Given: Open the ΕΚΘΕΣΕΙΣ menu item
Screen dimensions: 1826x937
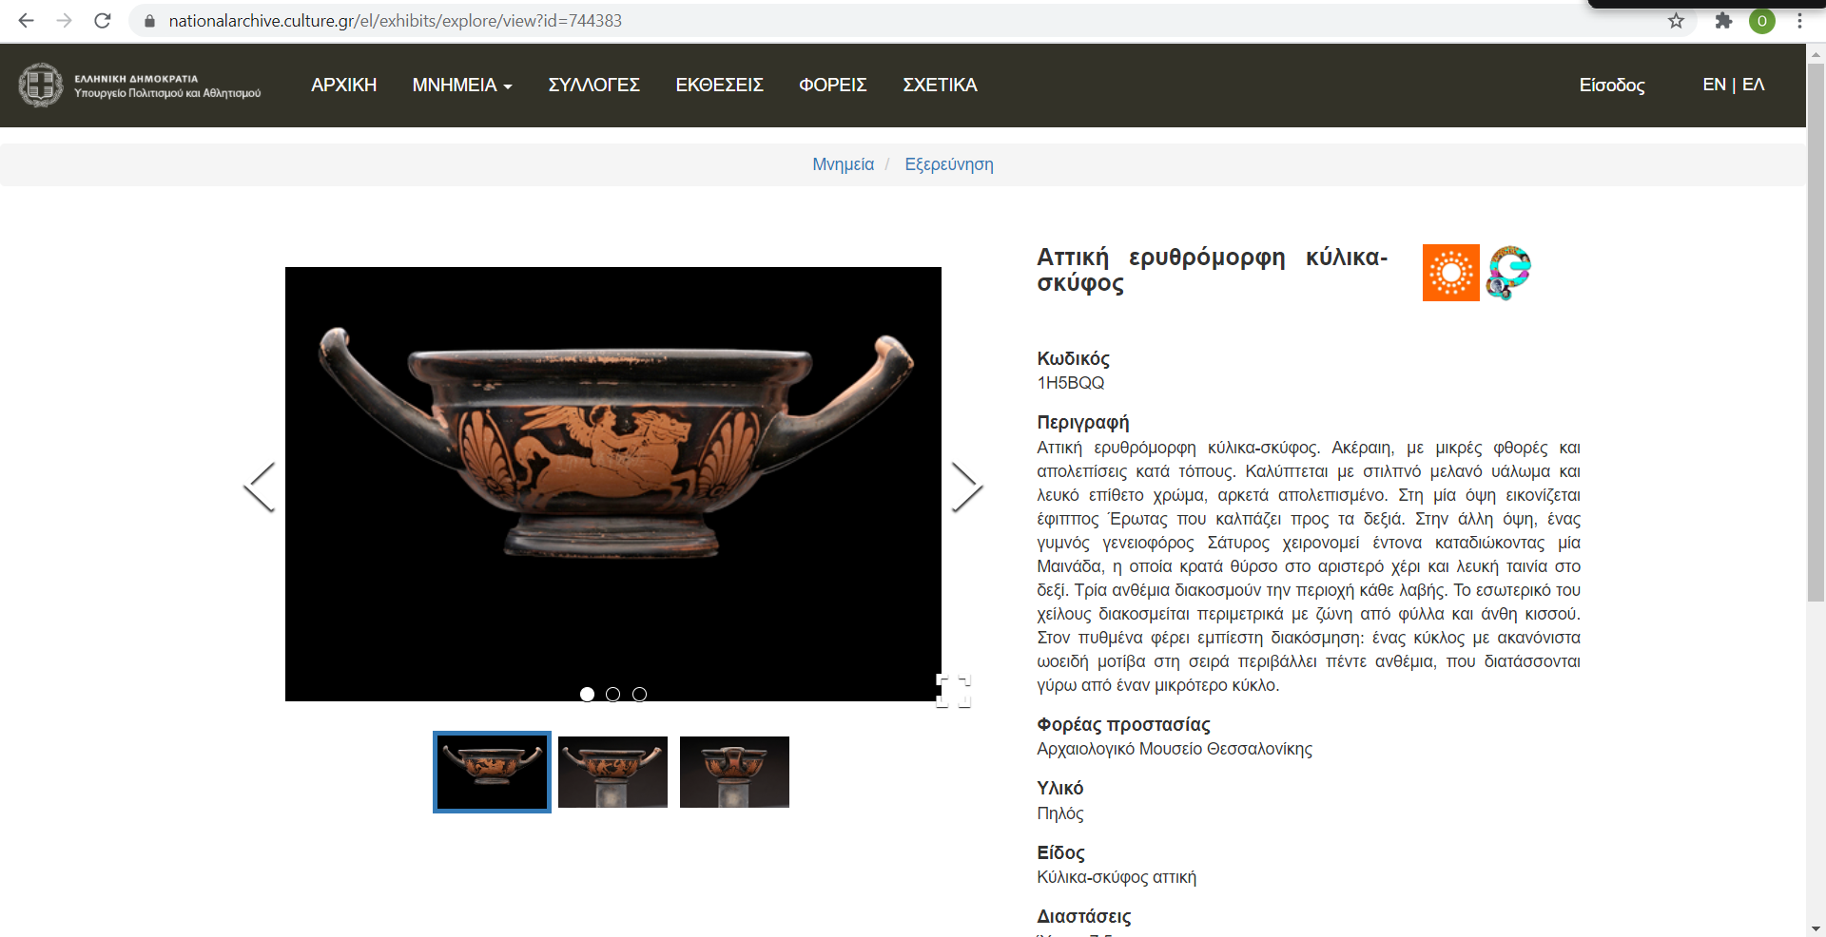Looking at the screenshot, I should pyautogui.click(x=719, y=85).
